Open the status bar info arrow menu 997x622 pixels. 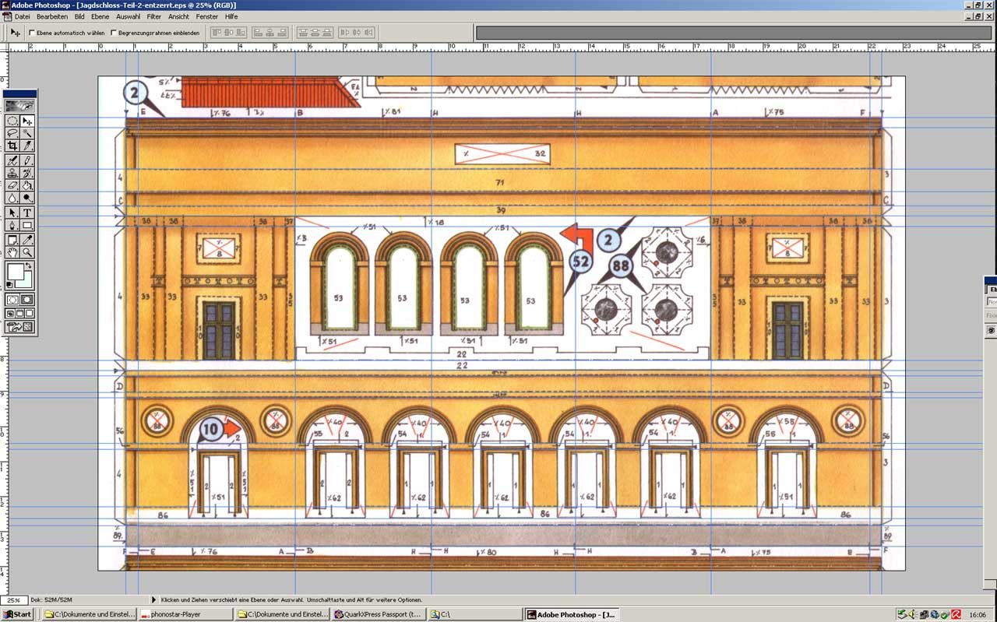click(153, 600)
